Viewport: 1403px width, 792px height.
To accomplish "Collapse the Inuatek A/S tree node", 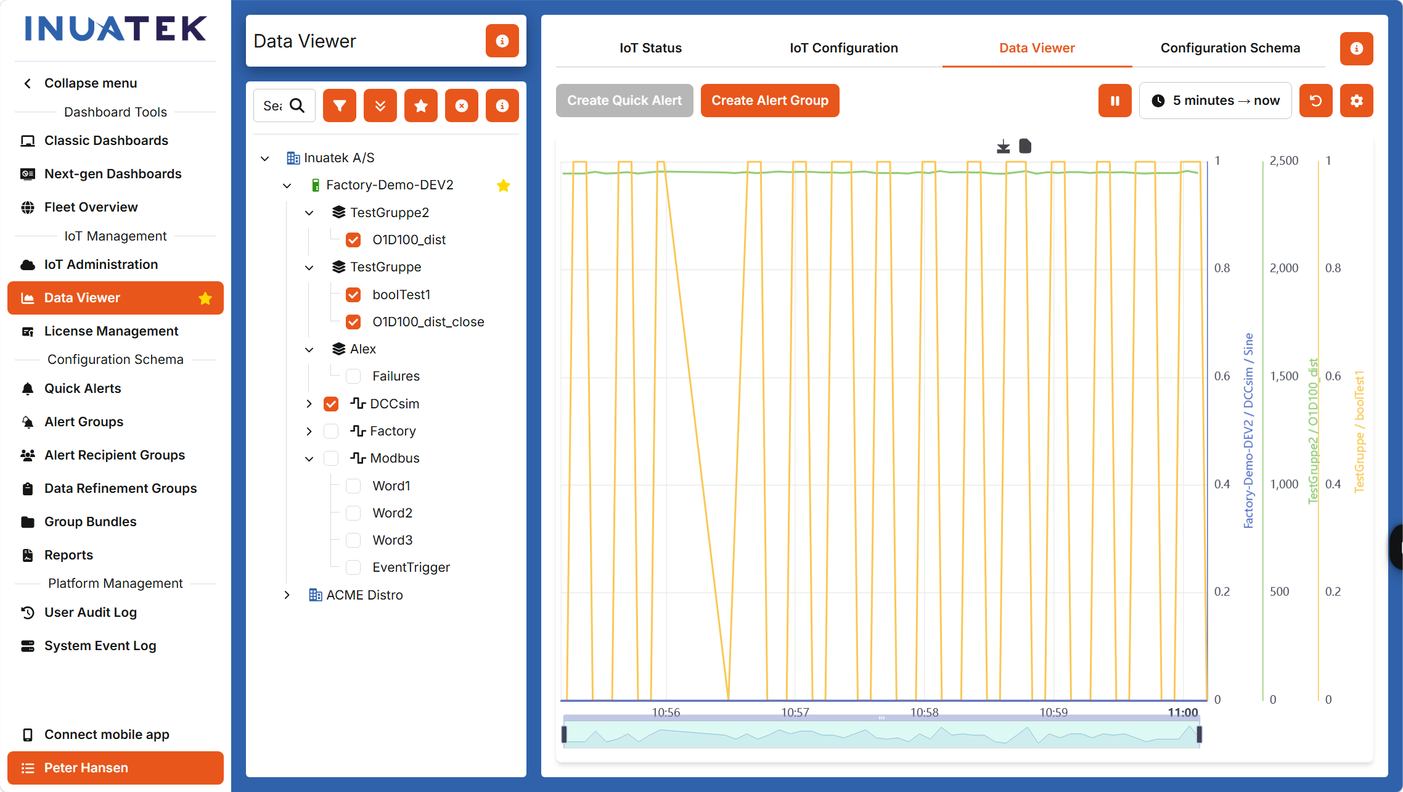I will 265,159.
